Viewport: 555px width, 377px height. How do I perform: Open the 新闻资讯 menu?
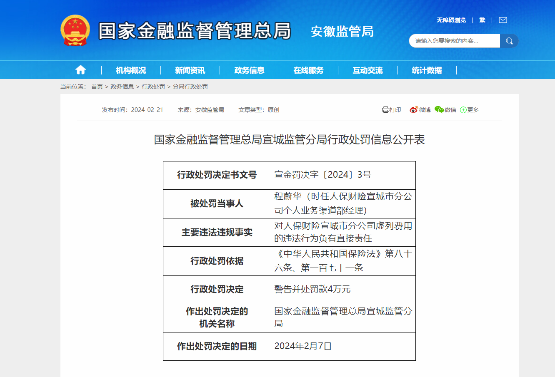pos(190,70)
